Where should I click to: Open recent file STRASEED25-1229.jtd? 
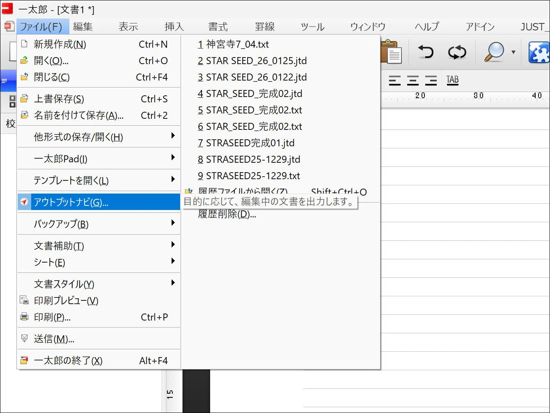coord(281,159)
